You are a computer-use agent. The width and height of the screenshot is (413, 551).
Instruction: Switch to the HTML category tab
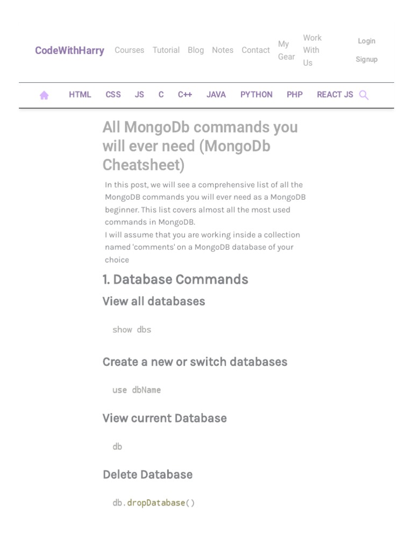pos(80,95)
